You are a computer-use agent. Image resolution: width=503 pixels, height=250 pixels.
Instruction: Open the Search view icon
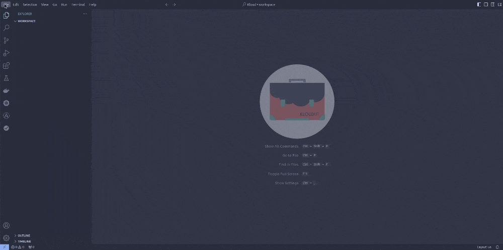6,28
